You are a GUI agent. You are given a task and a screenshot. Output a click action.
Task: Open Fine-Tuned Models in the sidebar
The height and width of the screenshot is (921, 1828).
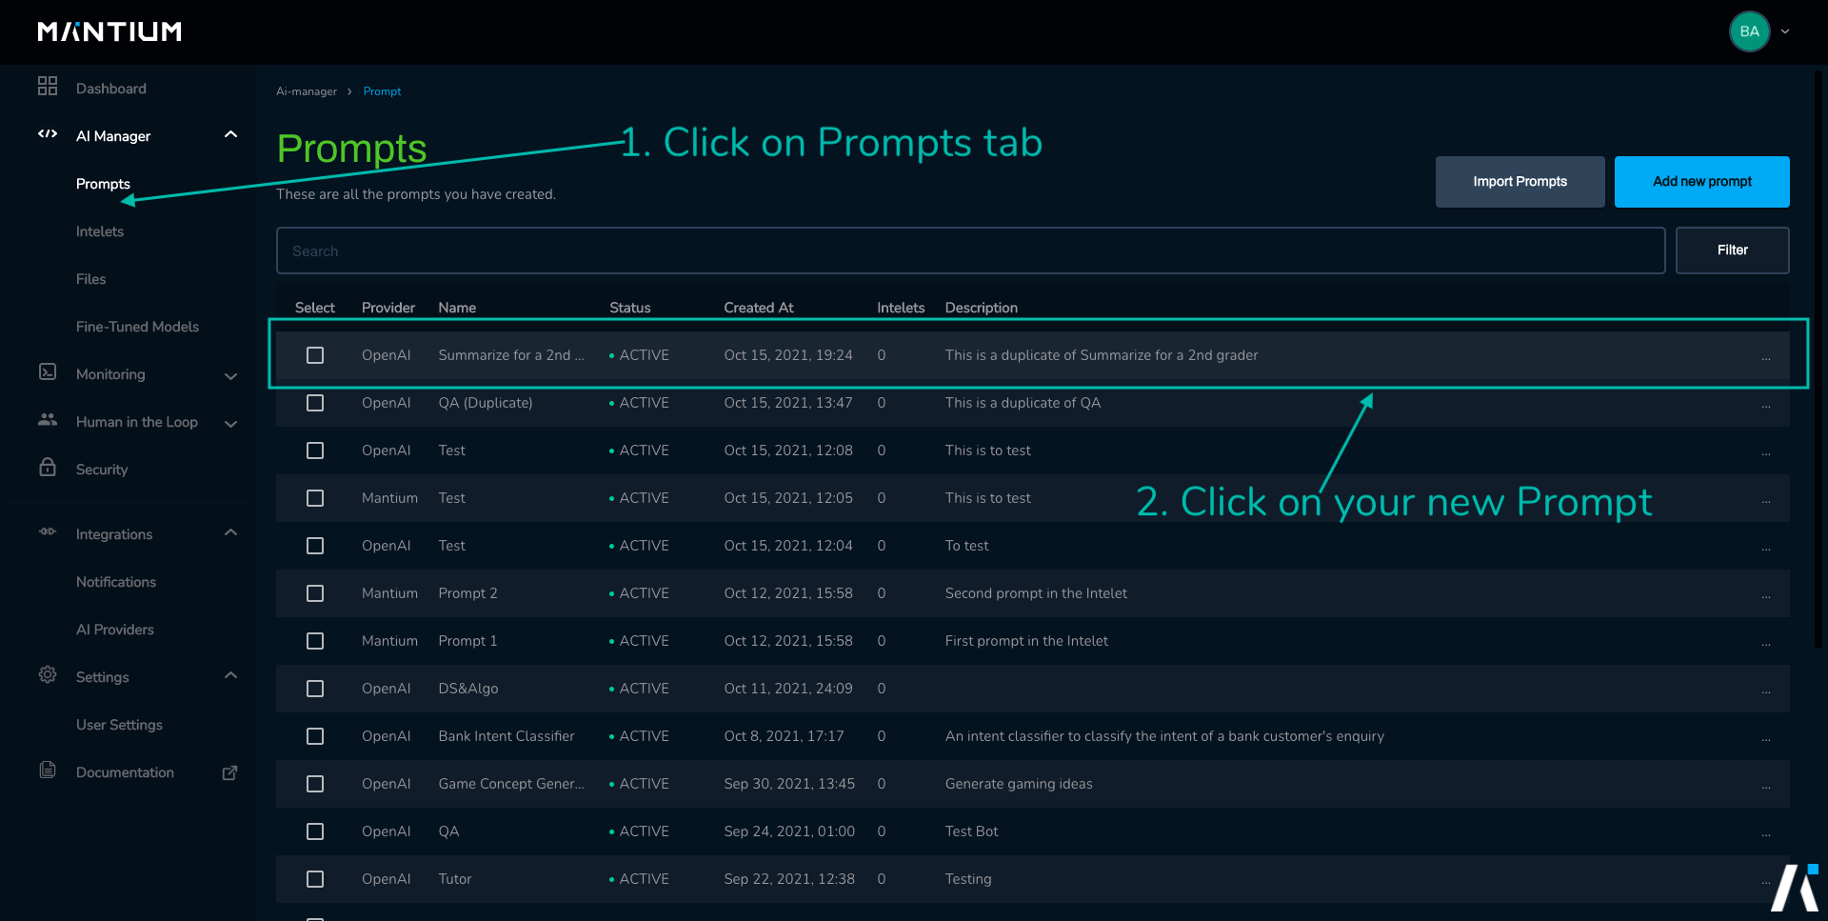pyautogui.click(x=137, y=327)
